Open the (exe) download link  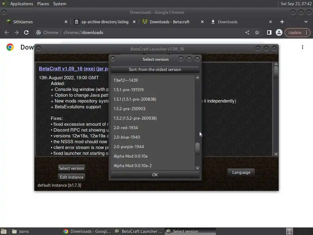pos(89,69)
